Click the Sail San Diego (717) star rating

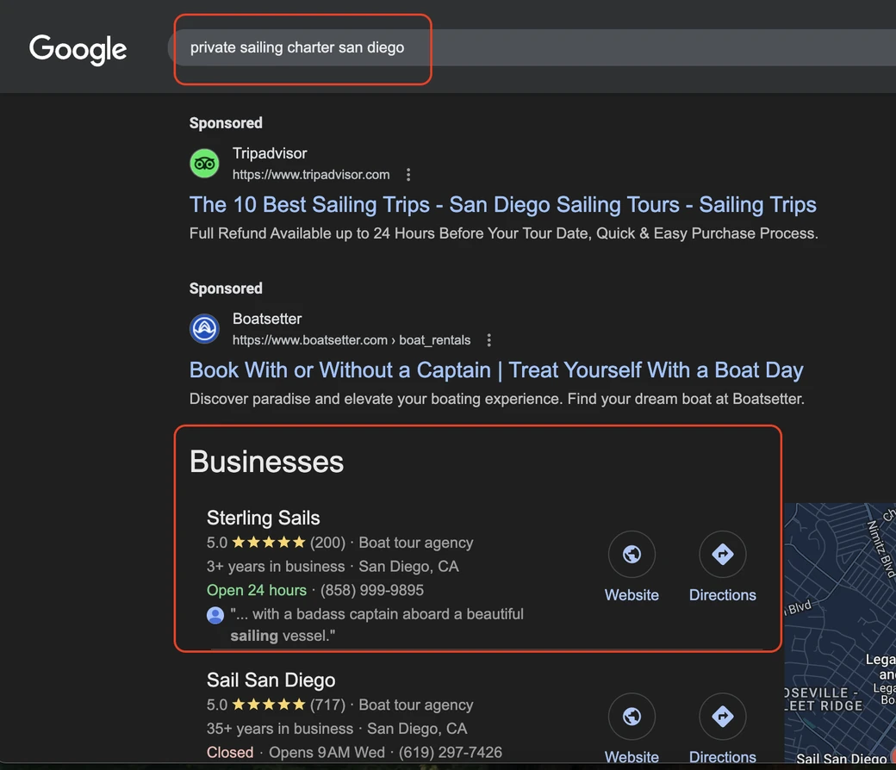pyautogui.click(x=269, y=705)
